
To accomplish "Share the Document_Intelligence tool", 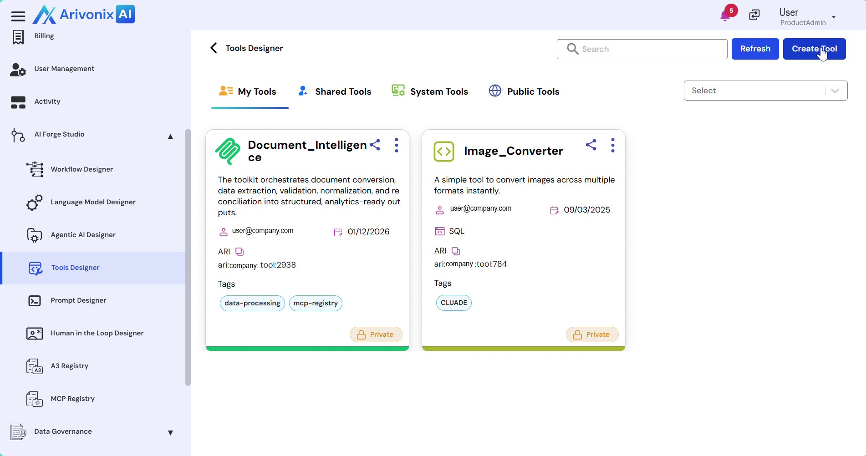I will click(x=375, y=145).
